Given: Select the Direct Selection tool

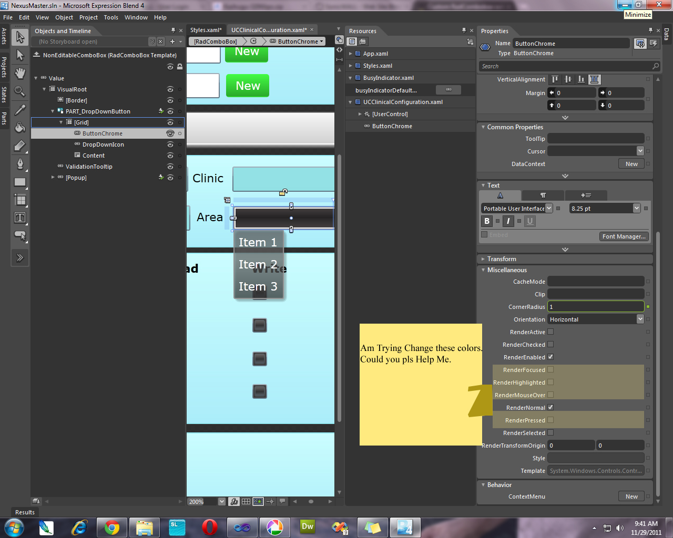Looking at the screenshot, I should point(20,55).
